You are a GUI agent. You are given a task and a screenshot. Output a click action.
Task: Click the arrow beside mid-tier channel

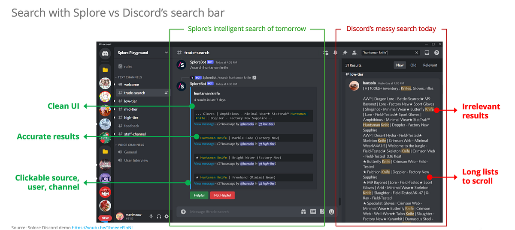pos(115,109)
